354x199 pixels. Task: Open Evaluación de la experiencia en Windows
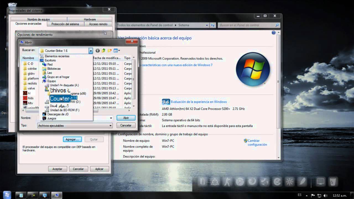click(199, 102)
